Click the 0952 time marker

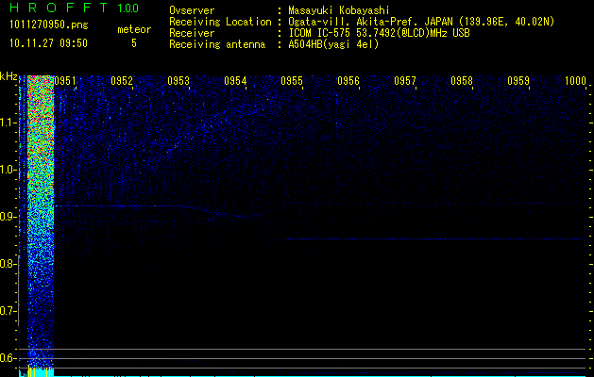pyautogui.click(x=122, y=81)
